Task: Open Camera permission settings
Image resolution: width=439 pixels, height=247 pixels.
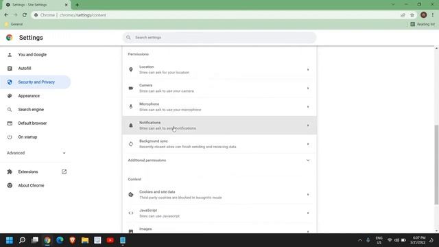Action: 219,88
